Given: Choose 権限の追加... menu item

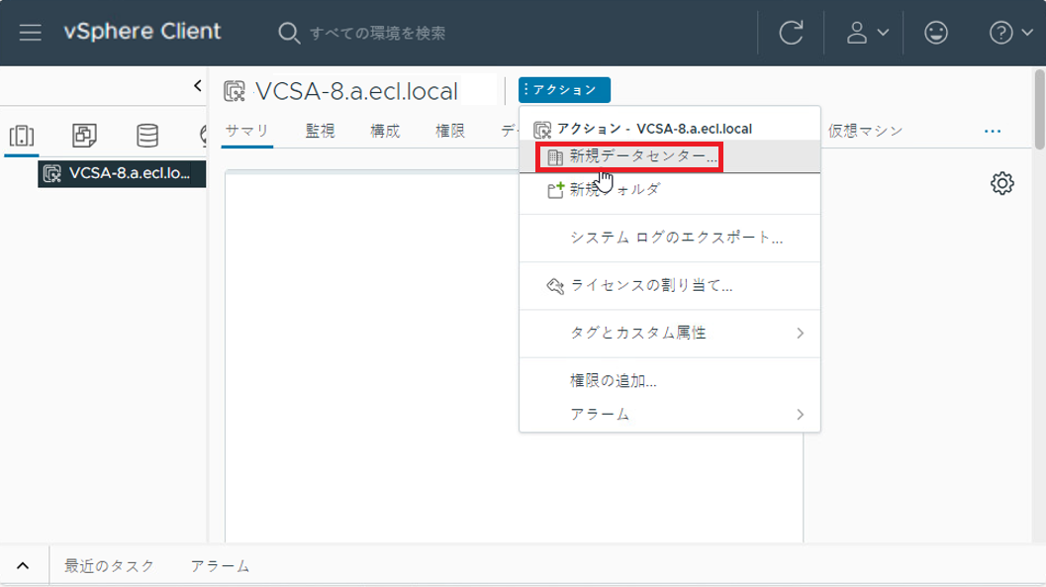Looking at the screenshot, I should pyautogui.click(x=670, y=381).
